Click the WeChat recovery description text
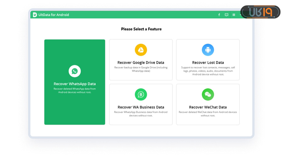The image size is (283, 157). pos(208,114)
